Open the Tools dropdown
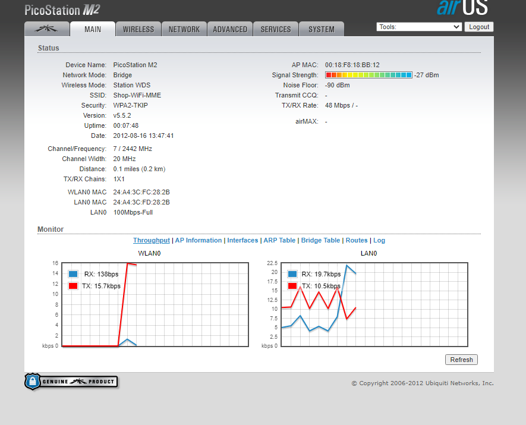This screenshot has height=425, width=526. (x=419, y=27)
